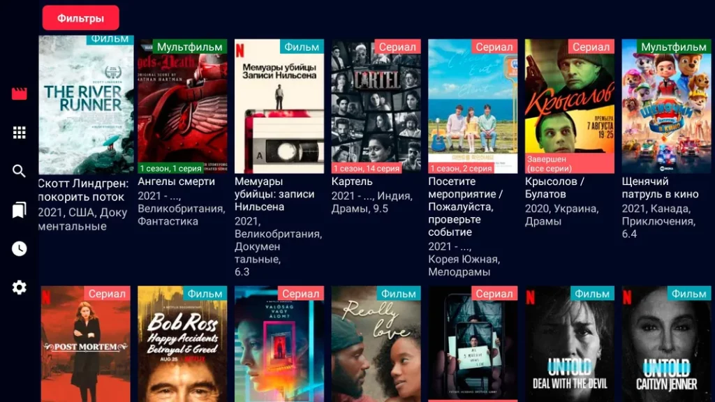The image size is (715, 402).
Task: Open the Really Love film poster
Action: [x=376, y=344]
